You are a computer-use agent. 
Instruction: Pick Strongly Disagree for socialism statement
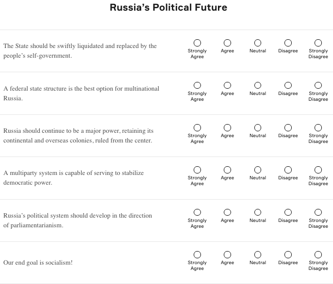point(318,254)
